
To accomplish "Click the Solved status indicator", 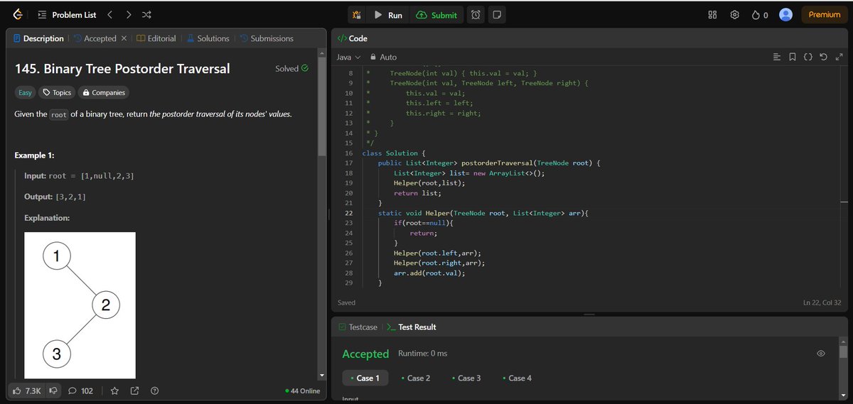I will (292, 69).
